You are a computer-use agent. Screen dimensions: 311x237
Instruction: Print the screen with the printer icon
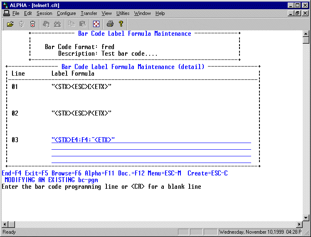[x=110, y=24]
